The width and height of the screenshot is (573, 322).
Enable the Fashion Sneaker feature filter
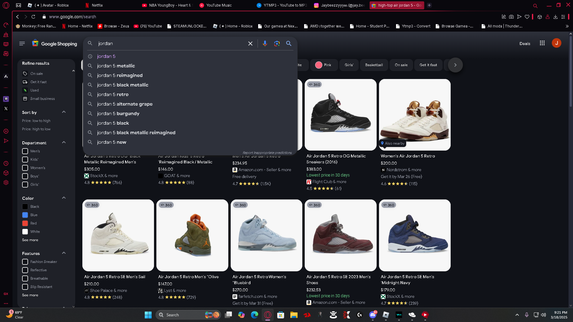point(25,262)
